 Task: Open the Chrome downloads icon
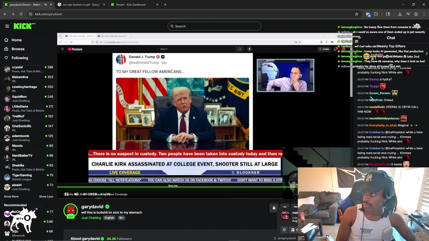pos(400,14)
